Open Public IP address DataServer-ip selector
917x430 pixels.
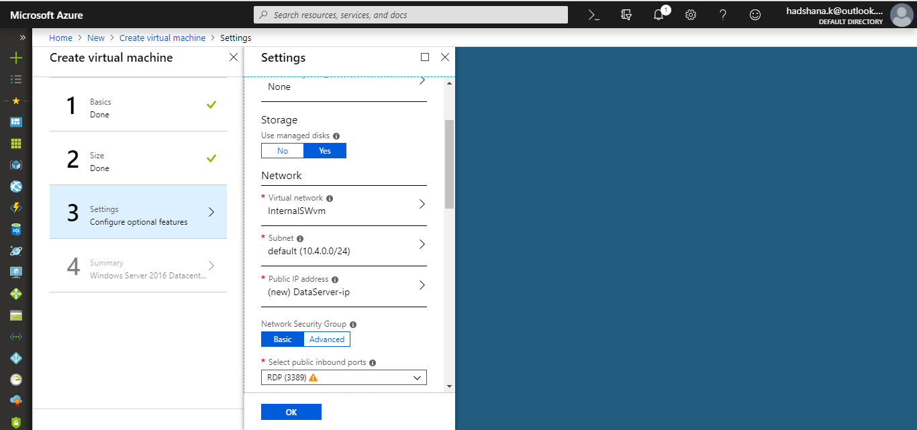(x=344, y=286)
